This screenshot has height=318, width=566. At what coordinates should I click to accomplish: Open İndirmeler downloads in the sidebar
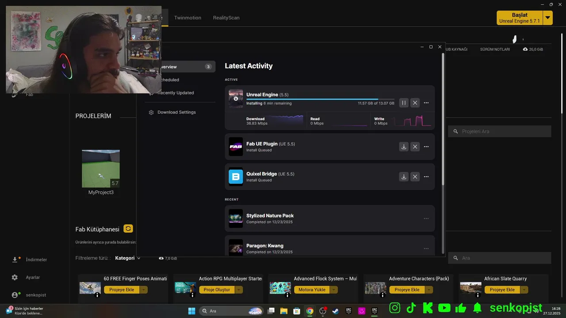click(x=30, y=260)
